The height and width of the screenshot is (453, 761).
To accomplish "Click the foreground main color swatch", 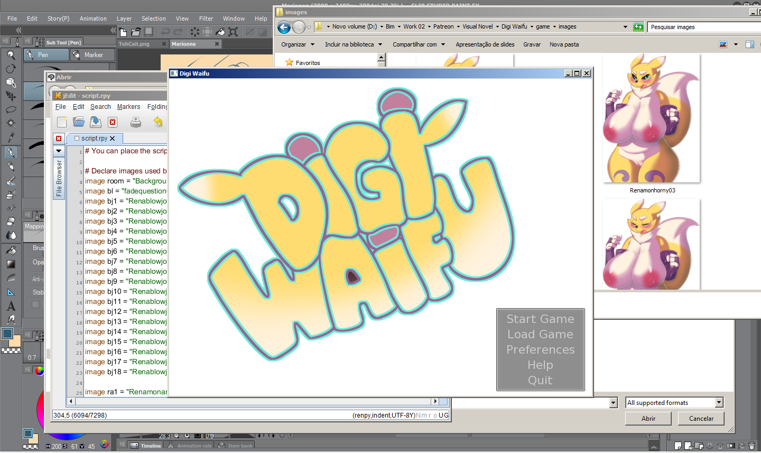I will pos(7,334).
